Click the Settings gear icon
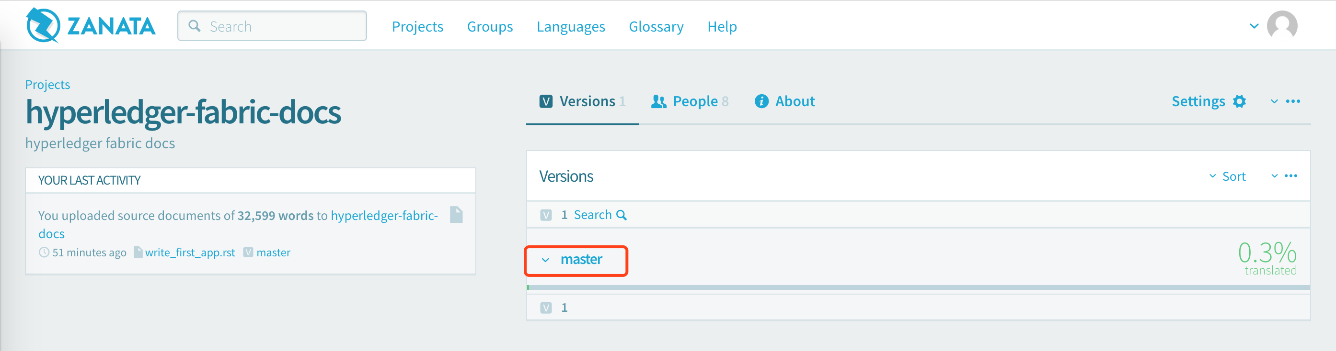1336x351 pixels. click(x=1239, y=101)
